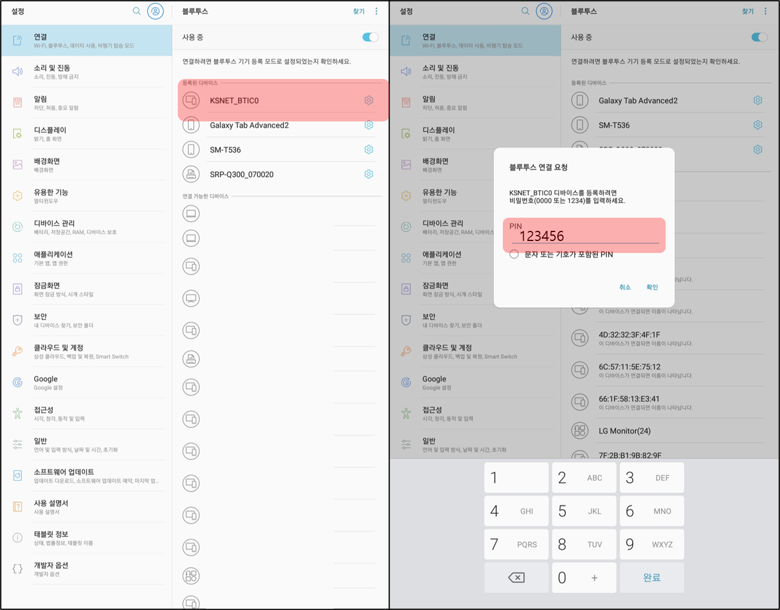This screenshot has width=780, height=610.
Task: Tap keypad digit 4 GHI
Action: 516,511
